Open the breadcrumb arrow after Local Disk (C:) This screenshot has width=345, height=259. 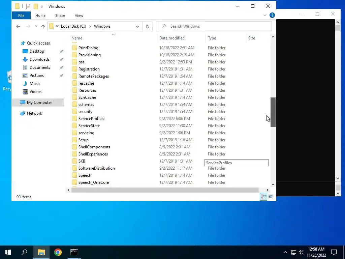[x=90, y=26]
